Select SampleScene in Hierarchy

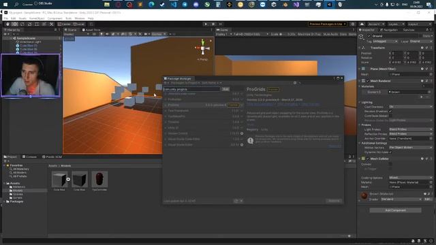(26, 38)
